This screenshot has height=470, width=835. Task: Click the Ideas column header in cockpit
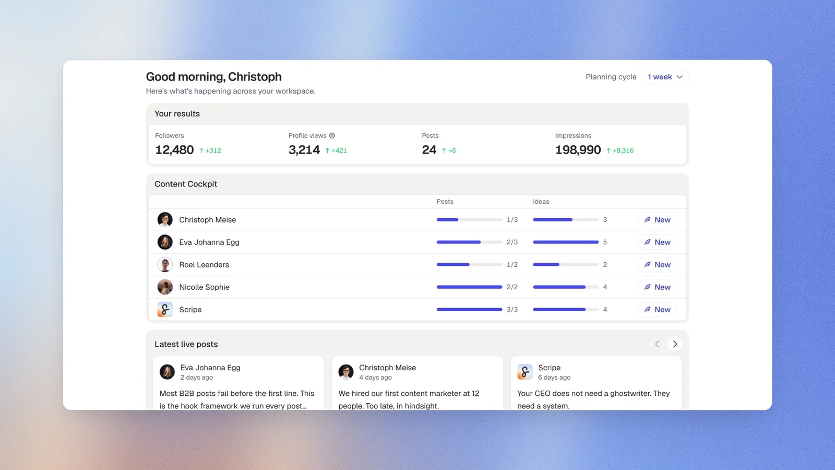(x=541, y=202)
